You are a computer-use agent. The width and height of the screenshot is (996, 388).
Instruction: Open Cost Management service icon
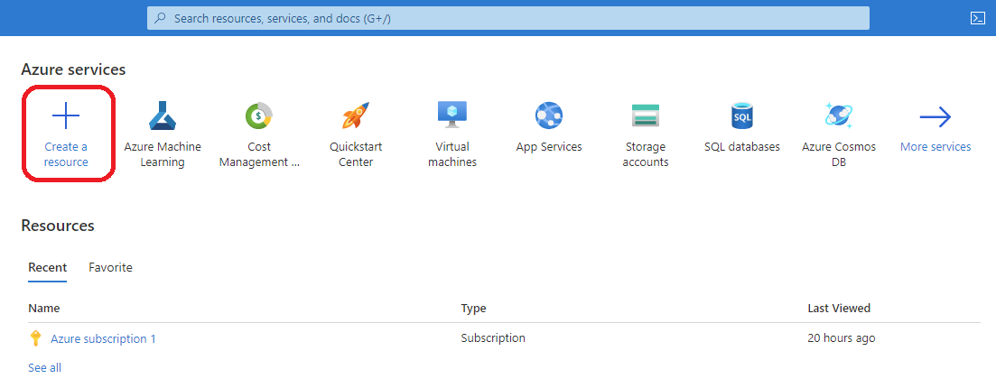pos(258,116)
